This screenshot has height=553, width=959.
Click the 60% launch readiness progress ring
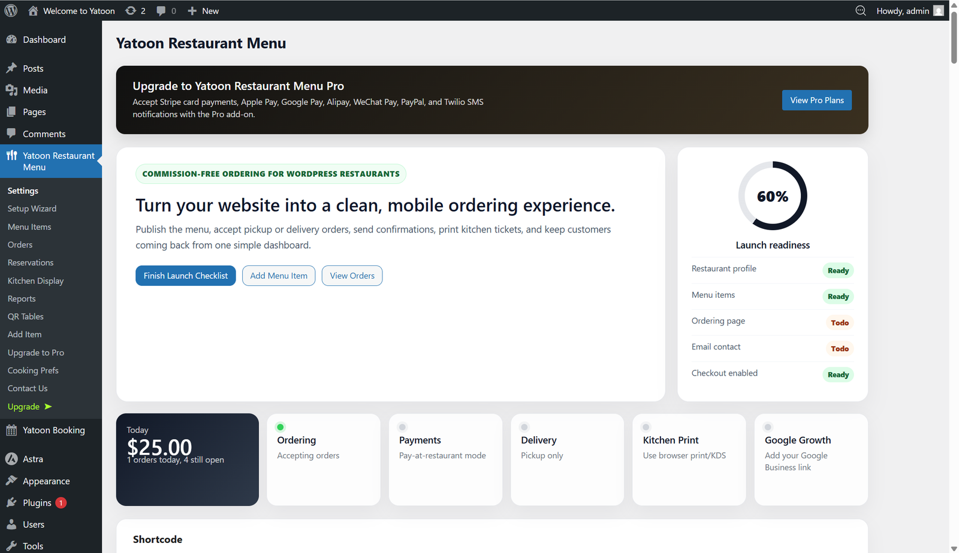[x=773, y=196]
